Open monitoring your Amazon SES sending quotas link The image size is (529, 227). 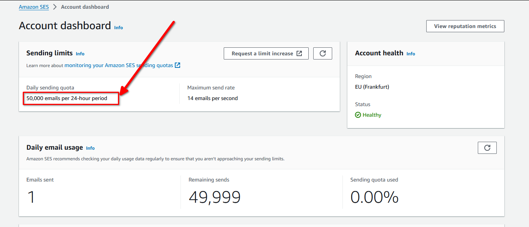click(119, 65)
